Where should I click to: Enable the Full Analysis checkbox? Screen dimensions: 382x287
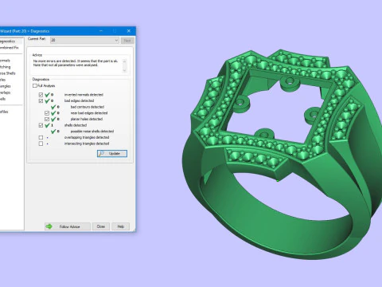(x=35, y=85)
